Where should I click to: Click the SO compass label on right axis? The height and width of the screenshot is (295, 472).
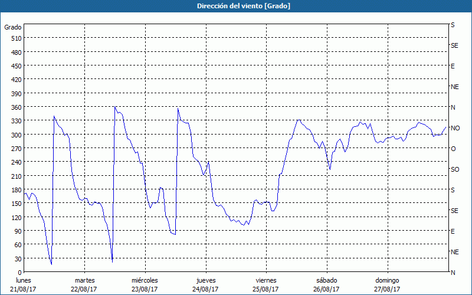point(455,169)
